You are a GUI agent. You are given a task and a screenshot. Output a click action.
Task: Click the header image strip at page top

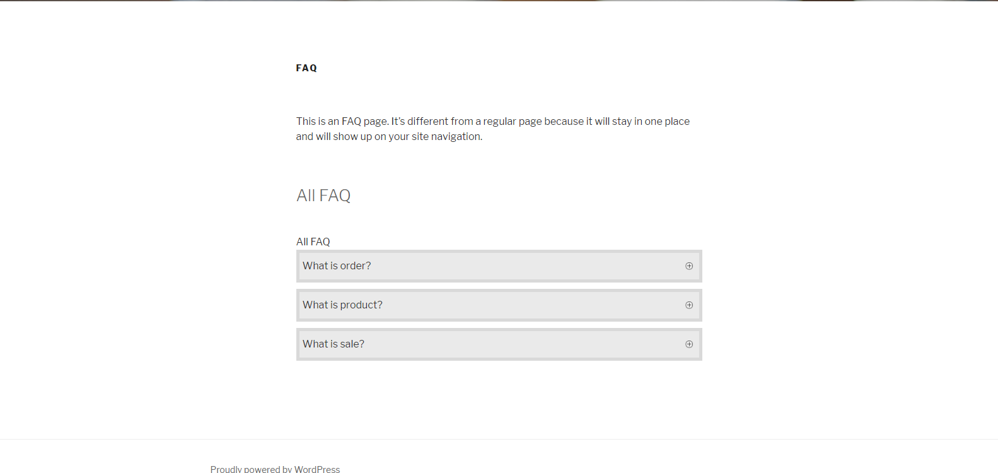point(499,1)
